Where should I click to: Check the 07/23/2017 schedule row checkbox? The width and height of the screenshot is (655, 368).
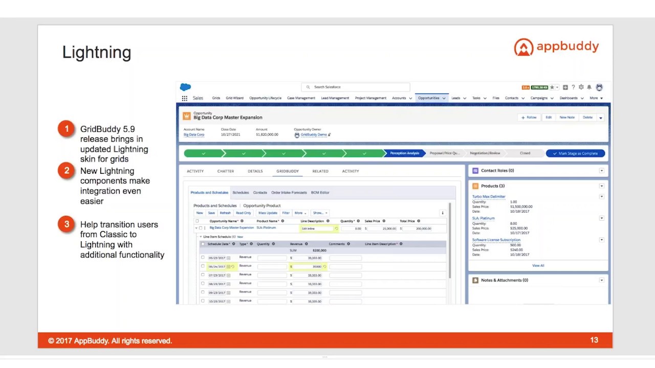203,275
